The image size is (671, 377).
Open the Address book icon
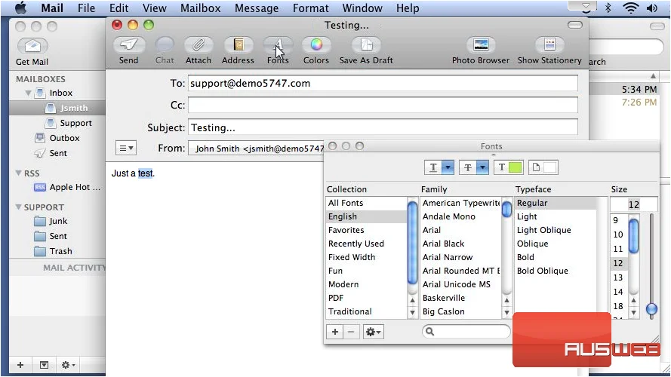239,45
